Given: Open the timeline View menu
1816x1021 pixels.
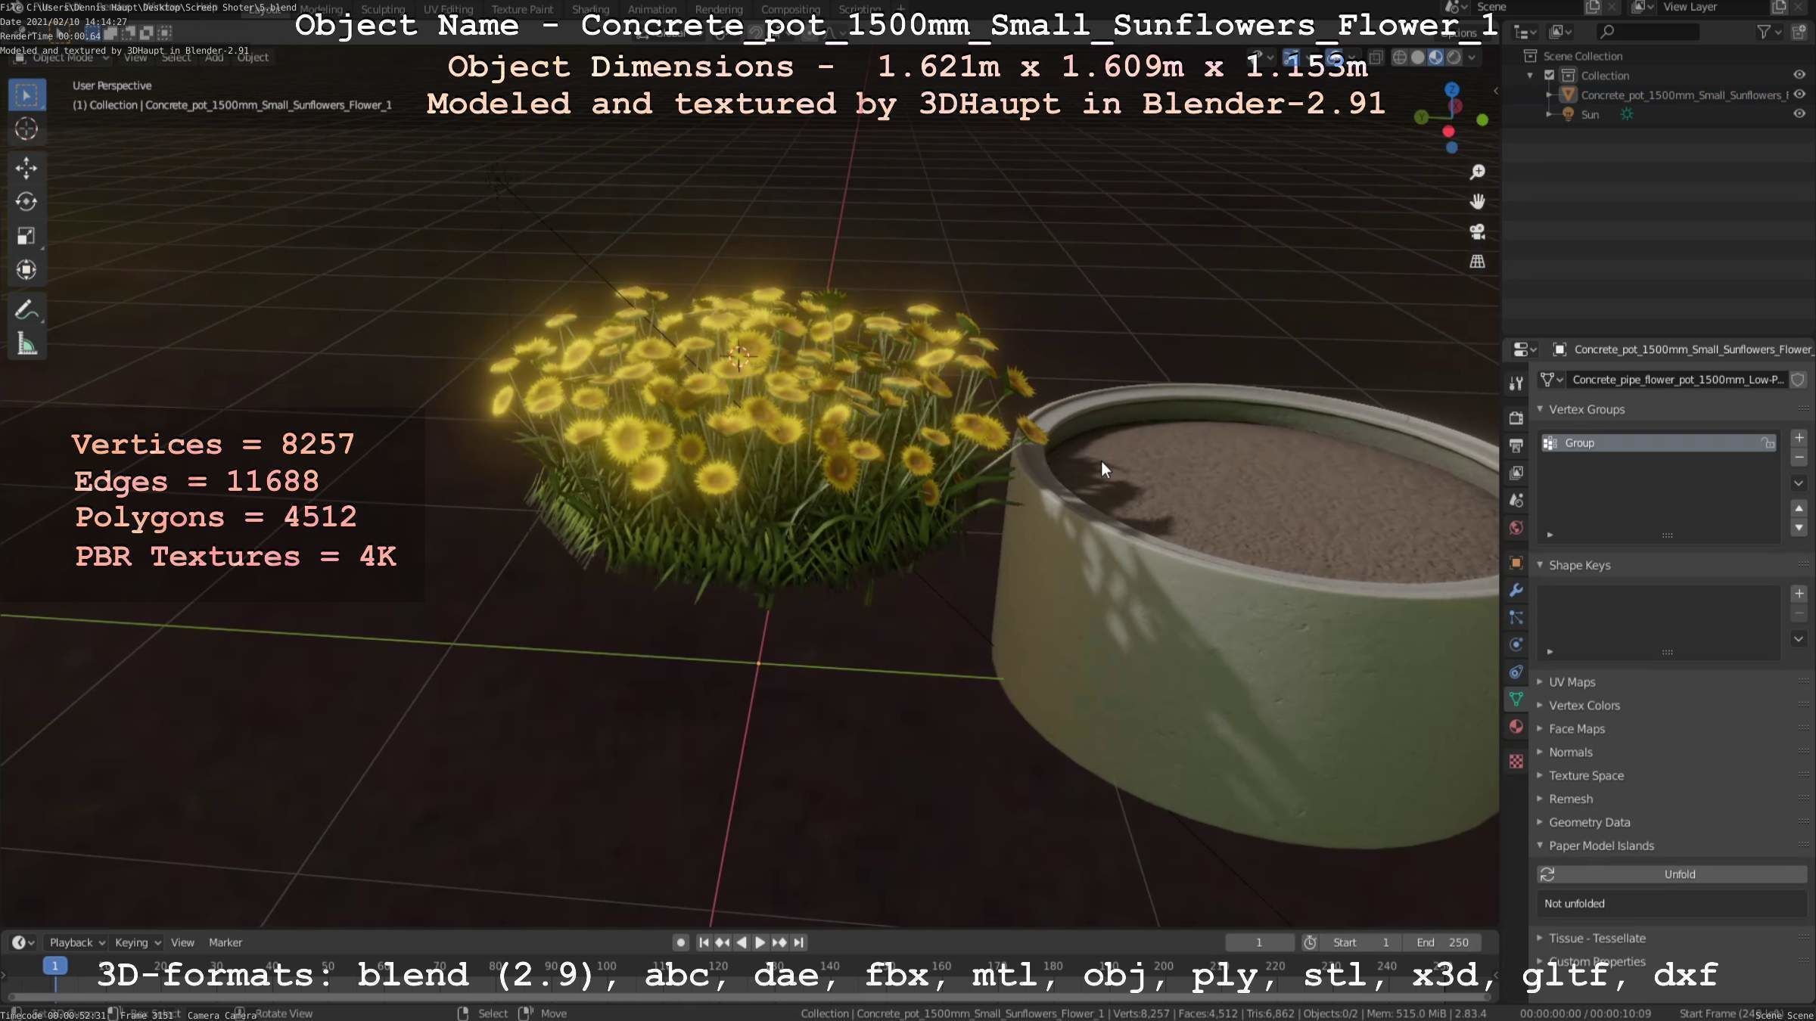Looking at the screenshot, I should [x=182, y=942].
